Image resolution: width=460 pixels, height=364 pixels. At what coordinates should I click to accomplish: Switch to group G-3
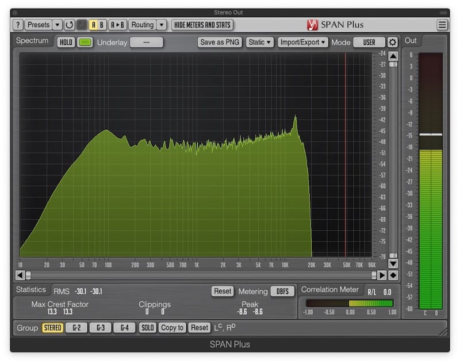tap(101, 328)
